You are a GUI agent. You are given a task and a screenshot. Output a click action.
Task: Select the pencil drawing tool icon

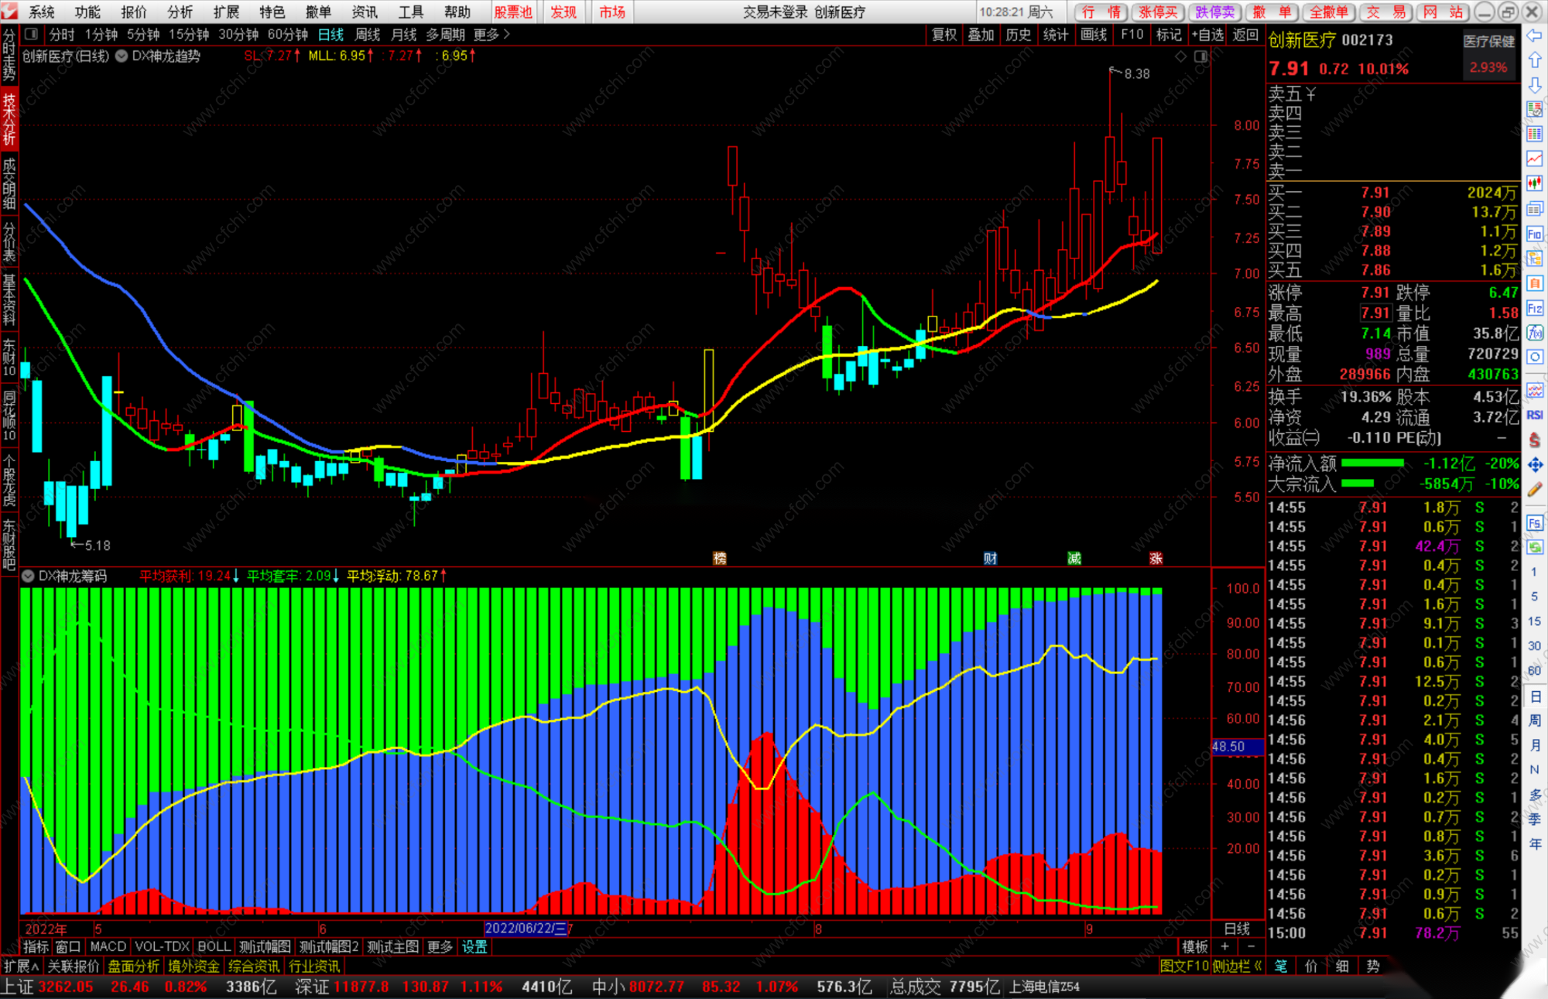click(x=1535, y=489)
